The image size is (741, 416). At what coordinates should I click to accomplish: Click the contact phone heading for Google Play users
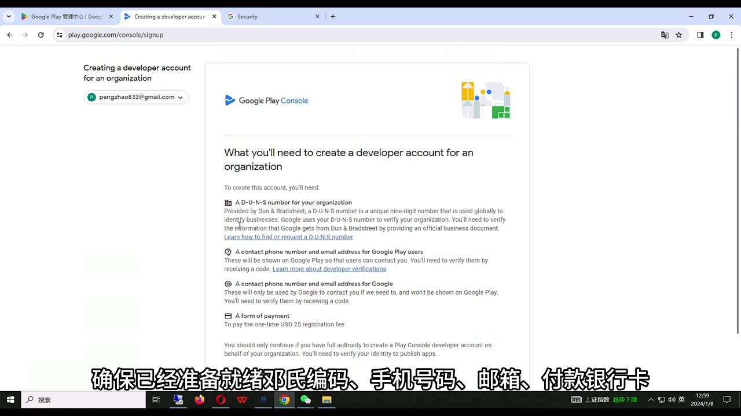click(329, 251)
